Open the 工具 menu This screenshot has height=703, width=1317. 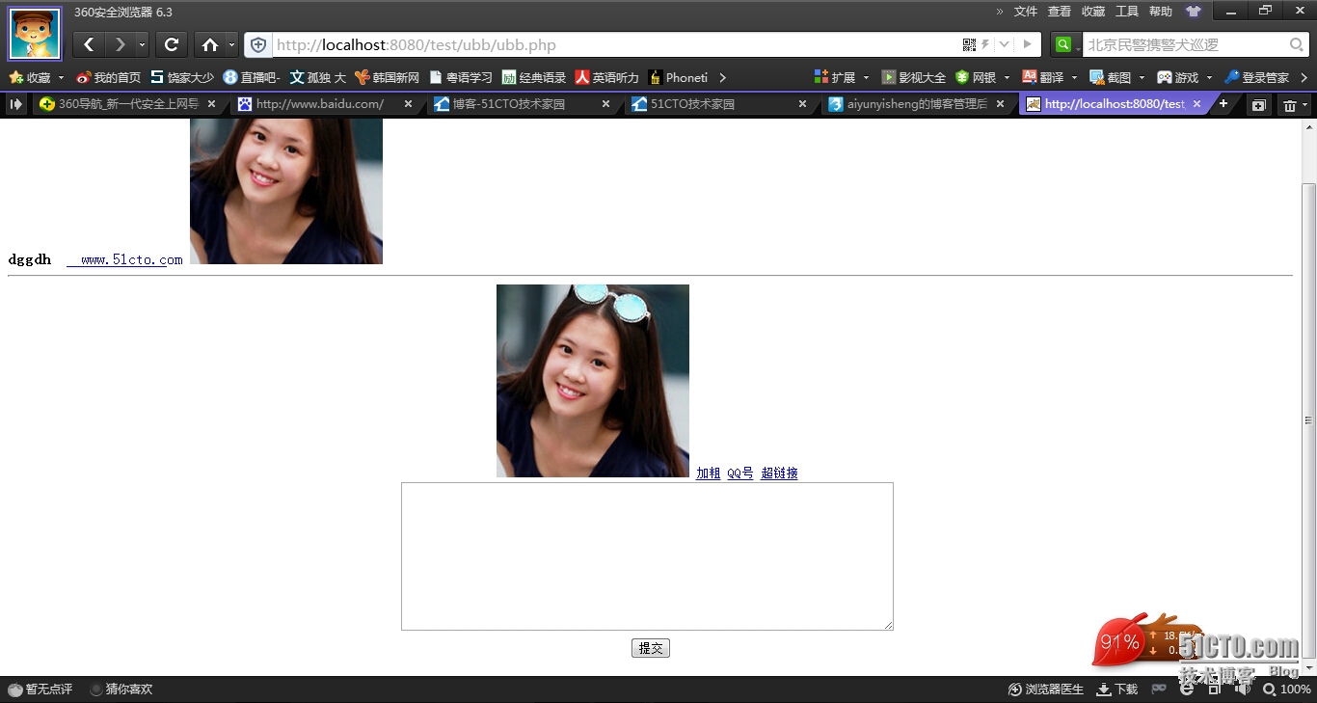tap(1126, 12)
